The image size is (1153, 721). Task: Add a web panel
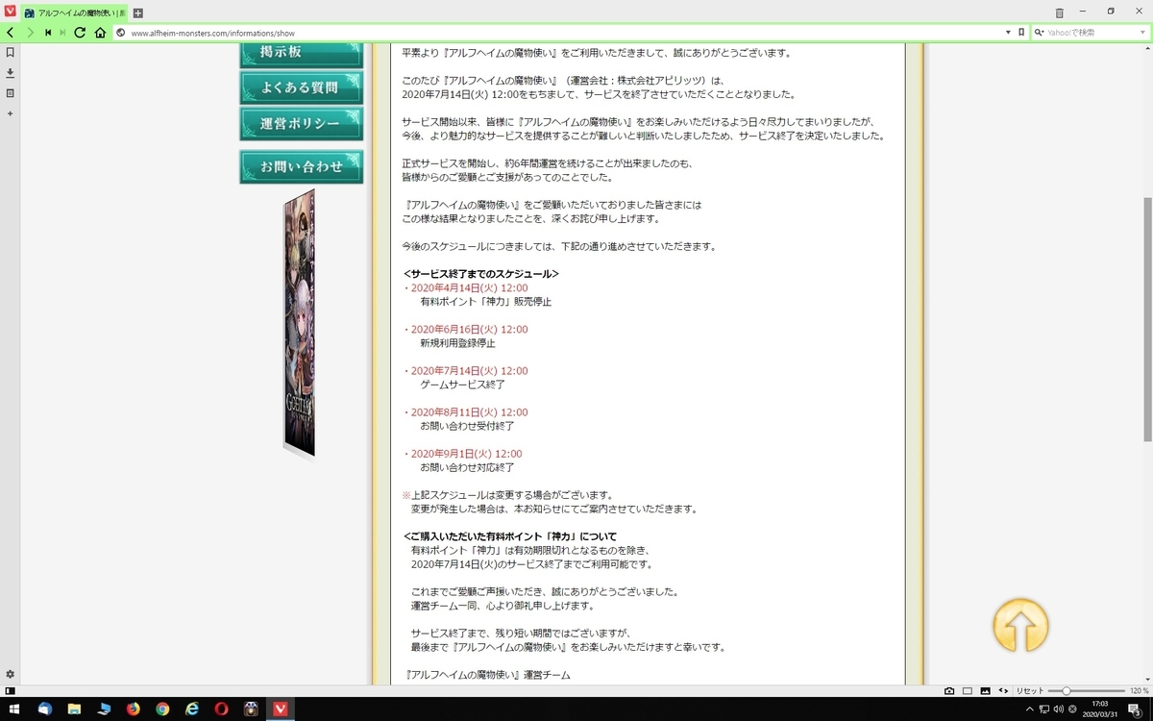click(10, 113)
